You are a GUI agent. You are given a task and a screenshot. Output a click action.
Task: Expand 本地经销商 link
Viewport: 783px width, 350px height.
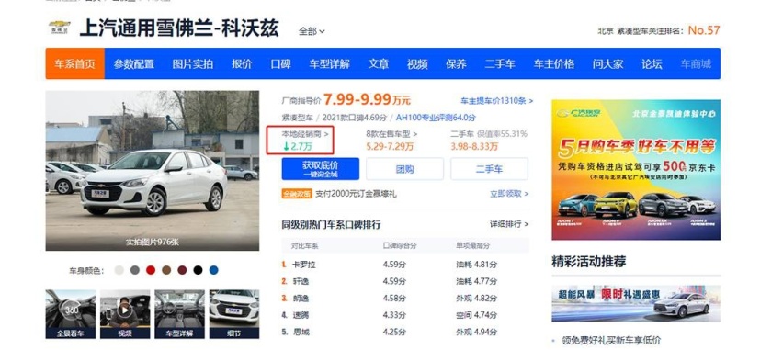[305, 134]
